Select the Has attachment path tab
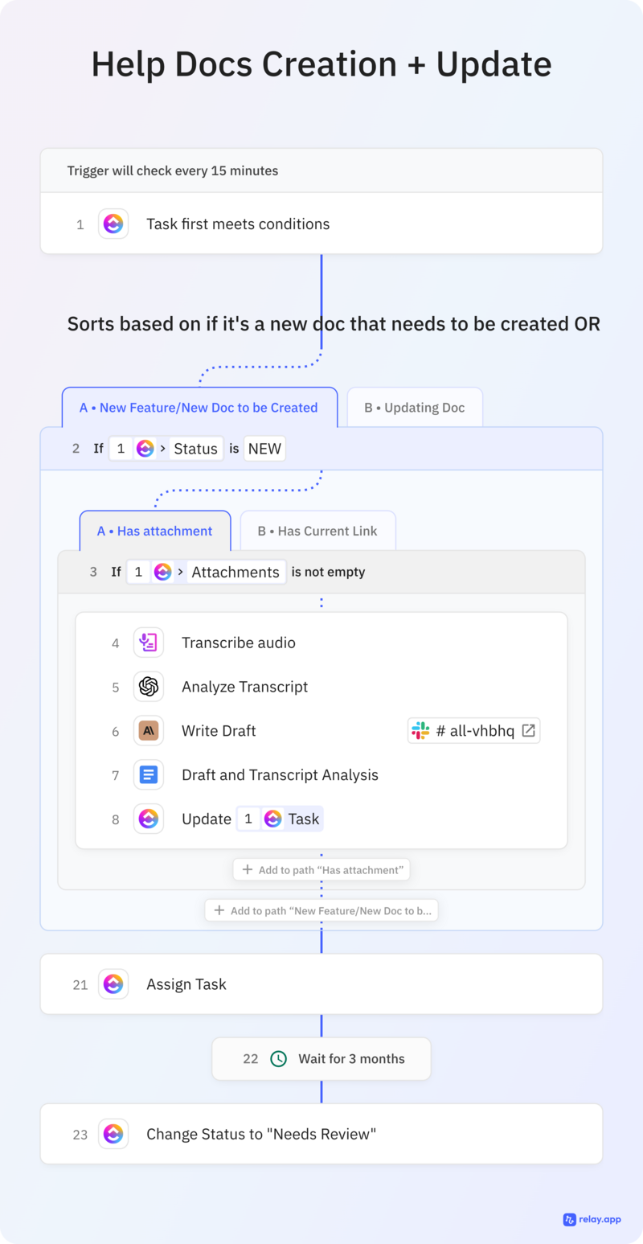Image resolution: width=643 pixels, height=1244 pixels. pos(155,532)
